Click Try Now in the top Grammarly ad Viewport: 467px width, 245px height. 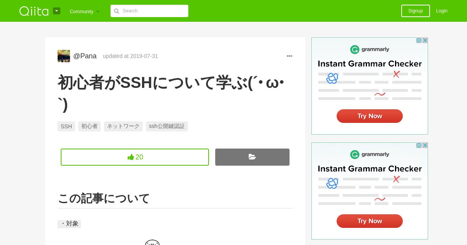(x=370, y=116)
